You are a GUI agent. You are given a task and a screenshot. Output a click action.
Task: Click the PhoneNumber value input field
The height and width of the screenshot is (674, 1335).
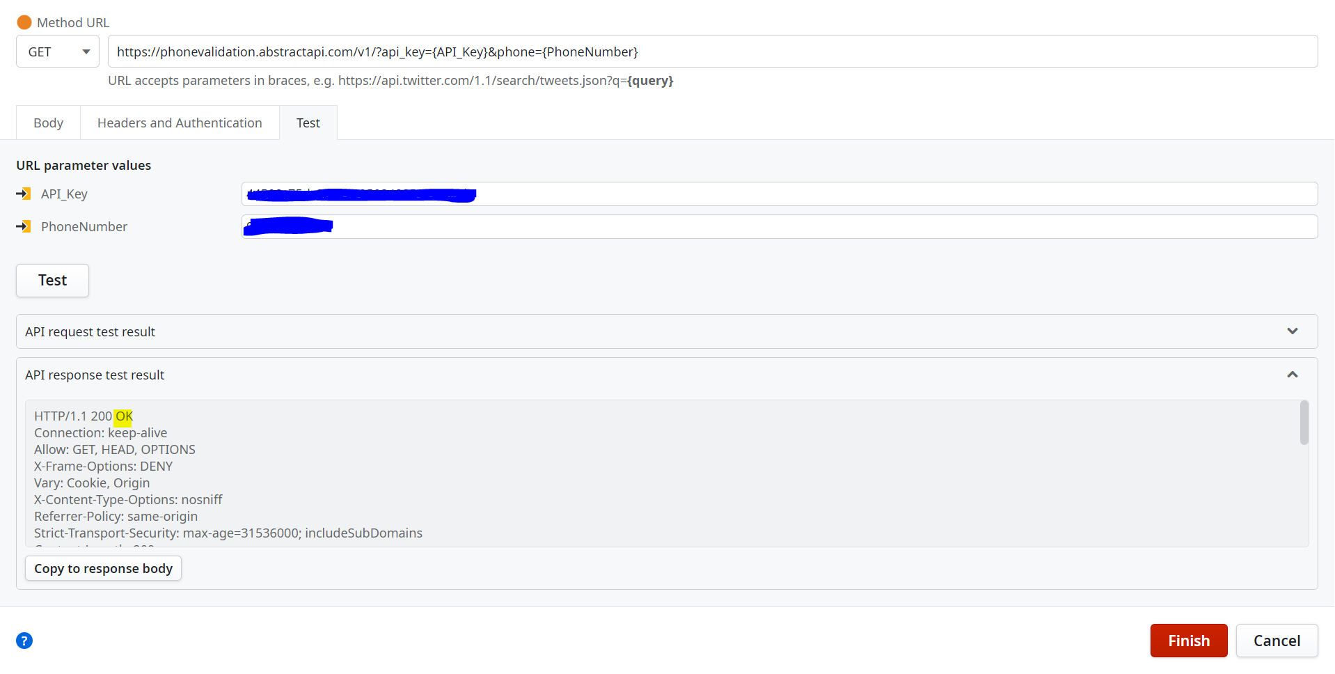(x=780, y=226)
